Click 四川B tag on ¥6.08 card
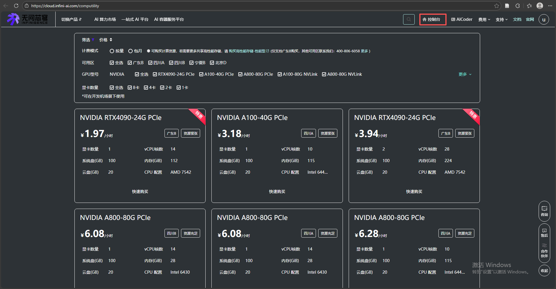The image size is (556, 289). tap(172, 233)
